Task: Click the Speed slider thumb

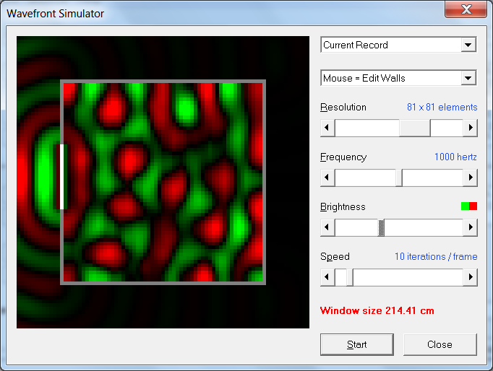Action: [350, 277]
